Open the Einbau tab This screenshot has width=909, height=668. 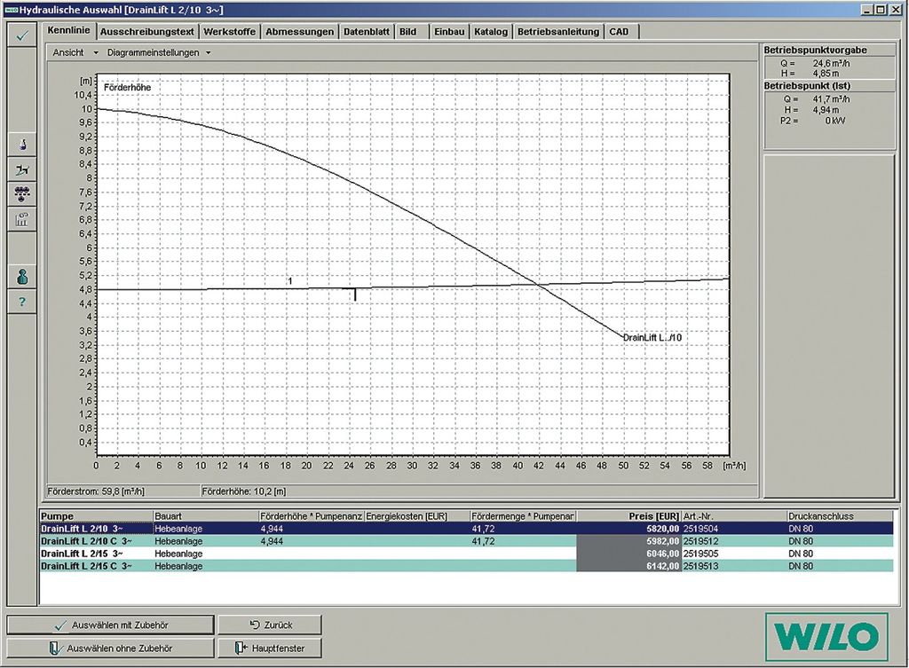[x=449, y=32]
